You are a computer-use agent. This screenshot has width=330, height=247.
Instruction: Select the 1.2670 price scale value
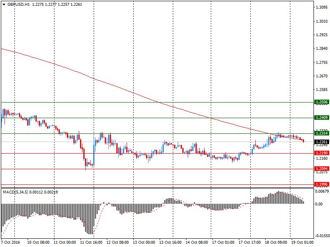(322, 76)
